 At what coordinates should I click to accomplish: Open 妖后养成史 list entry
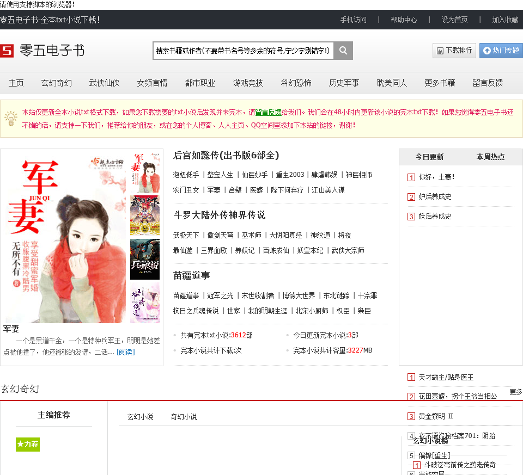pos(435,217)
